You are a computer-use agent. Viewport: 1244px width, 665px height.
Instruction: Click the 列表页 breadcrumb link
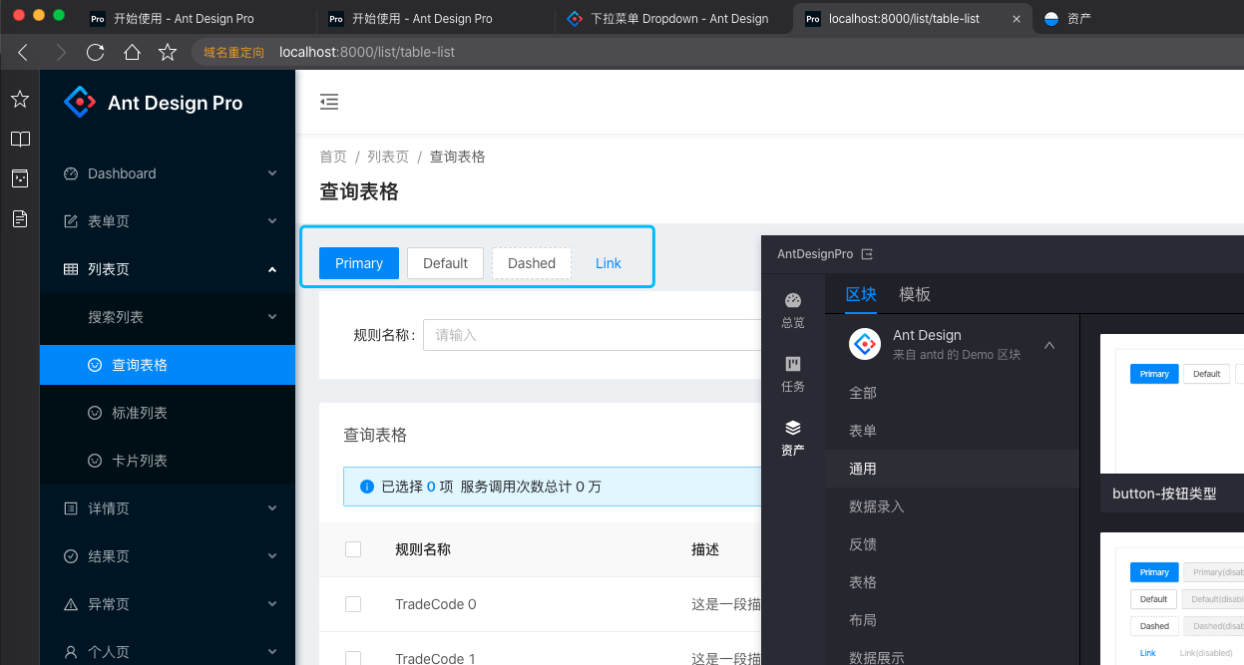tap(388, 157)
